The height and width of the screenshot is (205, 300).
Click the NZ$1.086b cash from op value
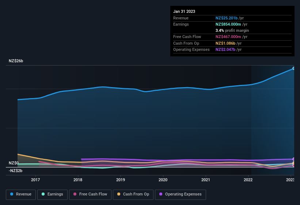[225, 43]
